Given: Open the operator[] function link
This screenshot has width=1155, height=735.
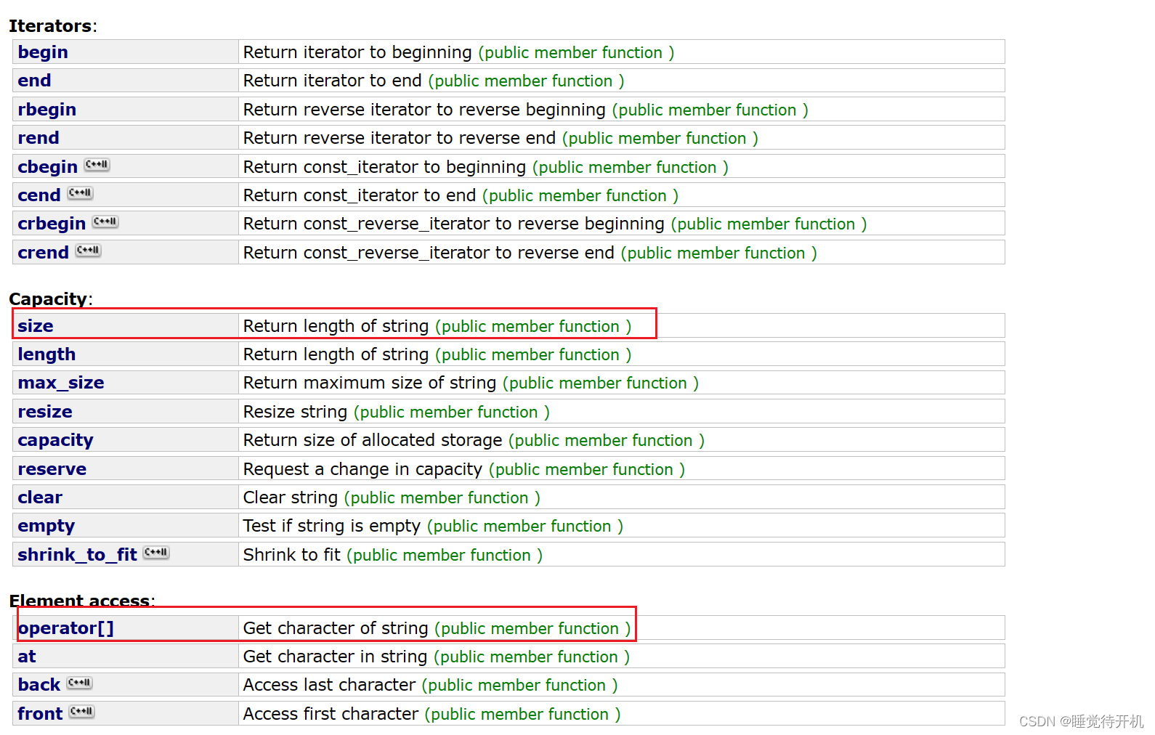Looking at the screenshot, I should [66, 628].
